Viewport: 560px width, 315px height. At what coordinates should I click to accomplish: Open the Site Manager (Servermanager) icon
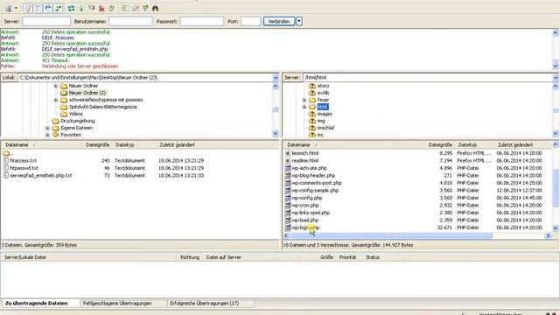(x=8, y=8)
